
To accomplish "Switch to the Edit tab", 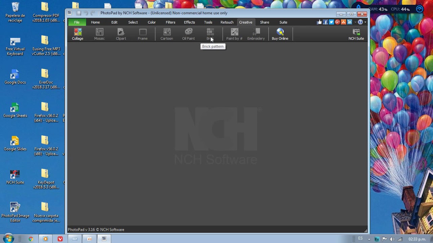I will click(114, 22).
